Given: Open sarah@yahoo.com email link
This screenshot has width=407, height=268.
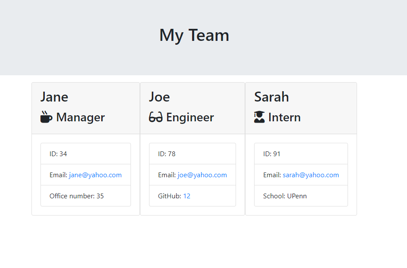Looking at the screenshot, I should [x=311, y=175].
